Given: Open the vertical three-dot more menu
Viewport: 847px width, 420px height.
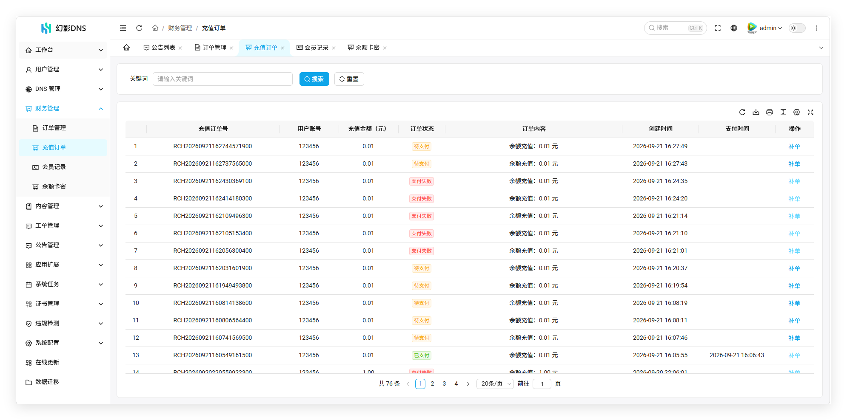Looking at the screenshot, I should click(816, 28).
